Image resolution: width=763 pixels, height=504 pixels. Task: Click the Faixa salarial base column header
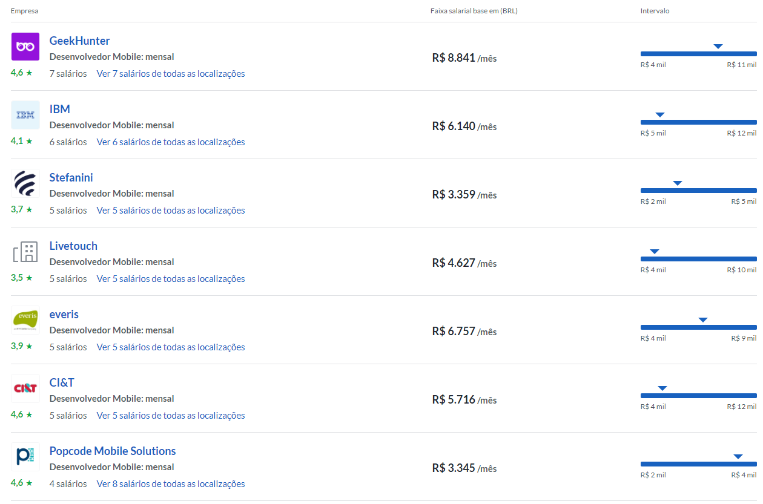pyautogui.click(x=474, y=11)
